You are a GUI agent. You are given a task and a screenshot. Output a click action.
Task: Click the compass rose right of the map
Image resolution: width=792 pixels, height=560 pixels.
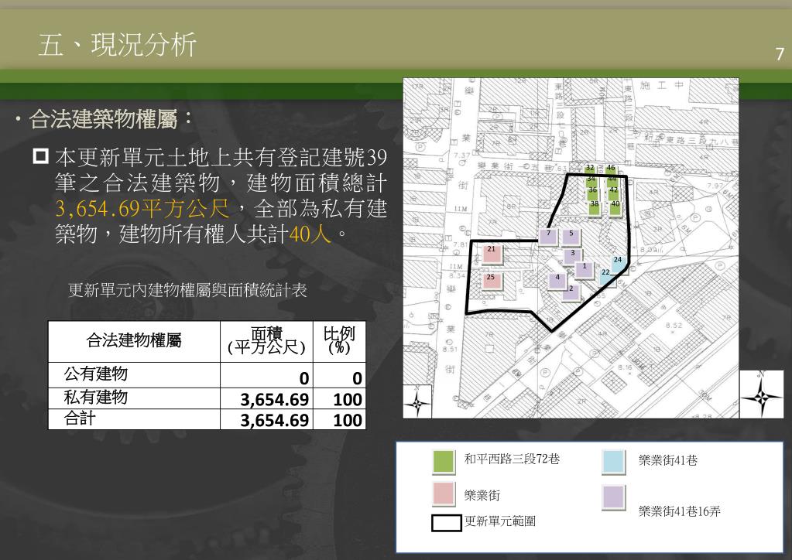762,394
